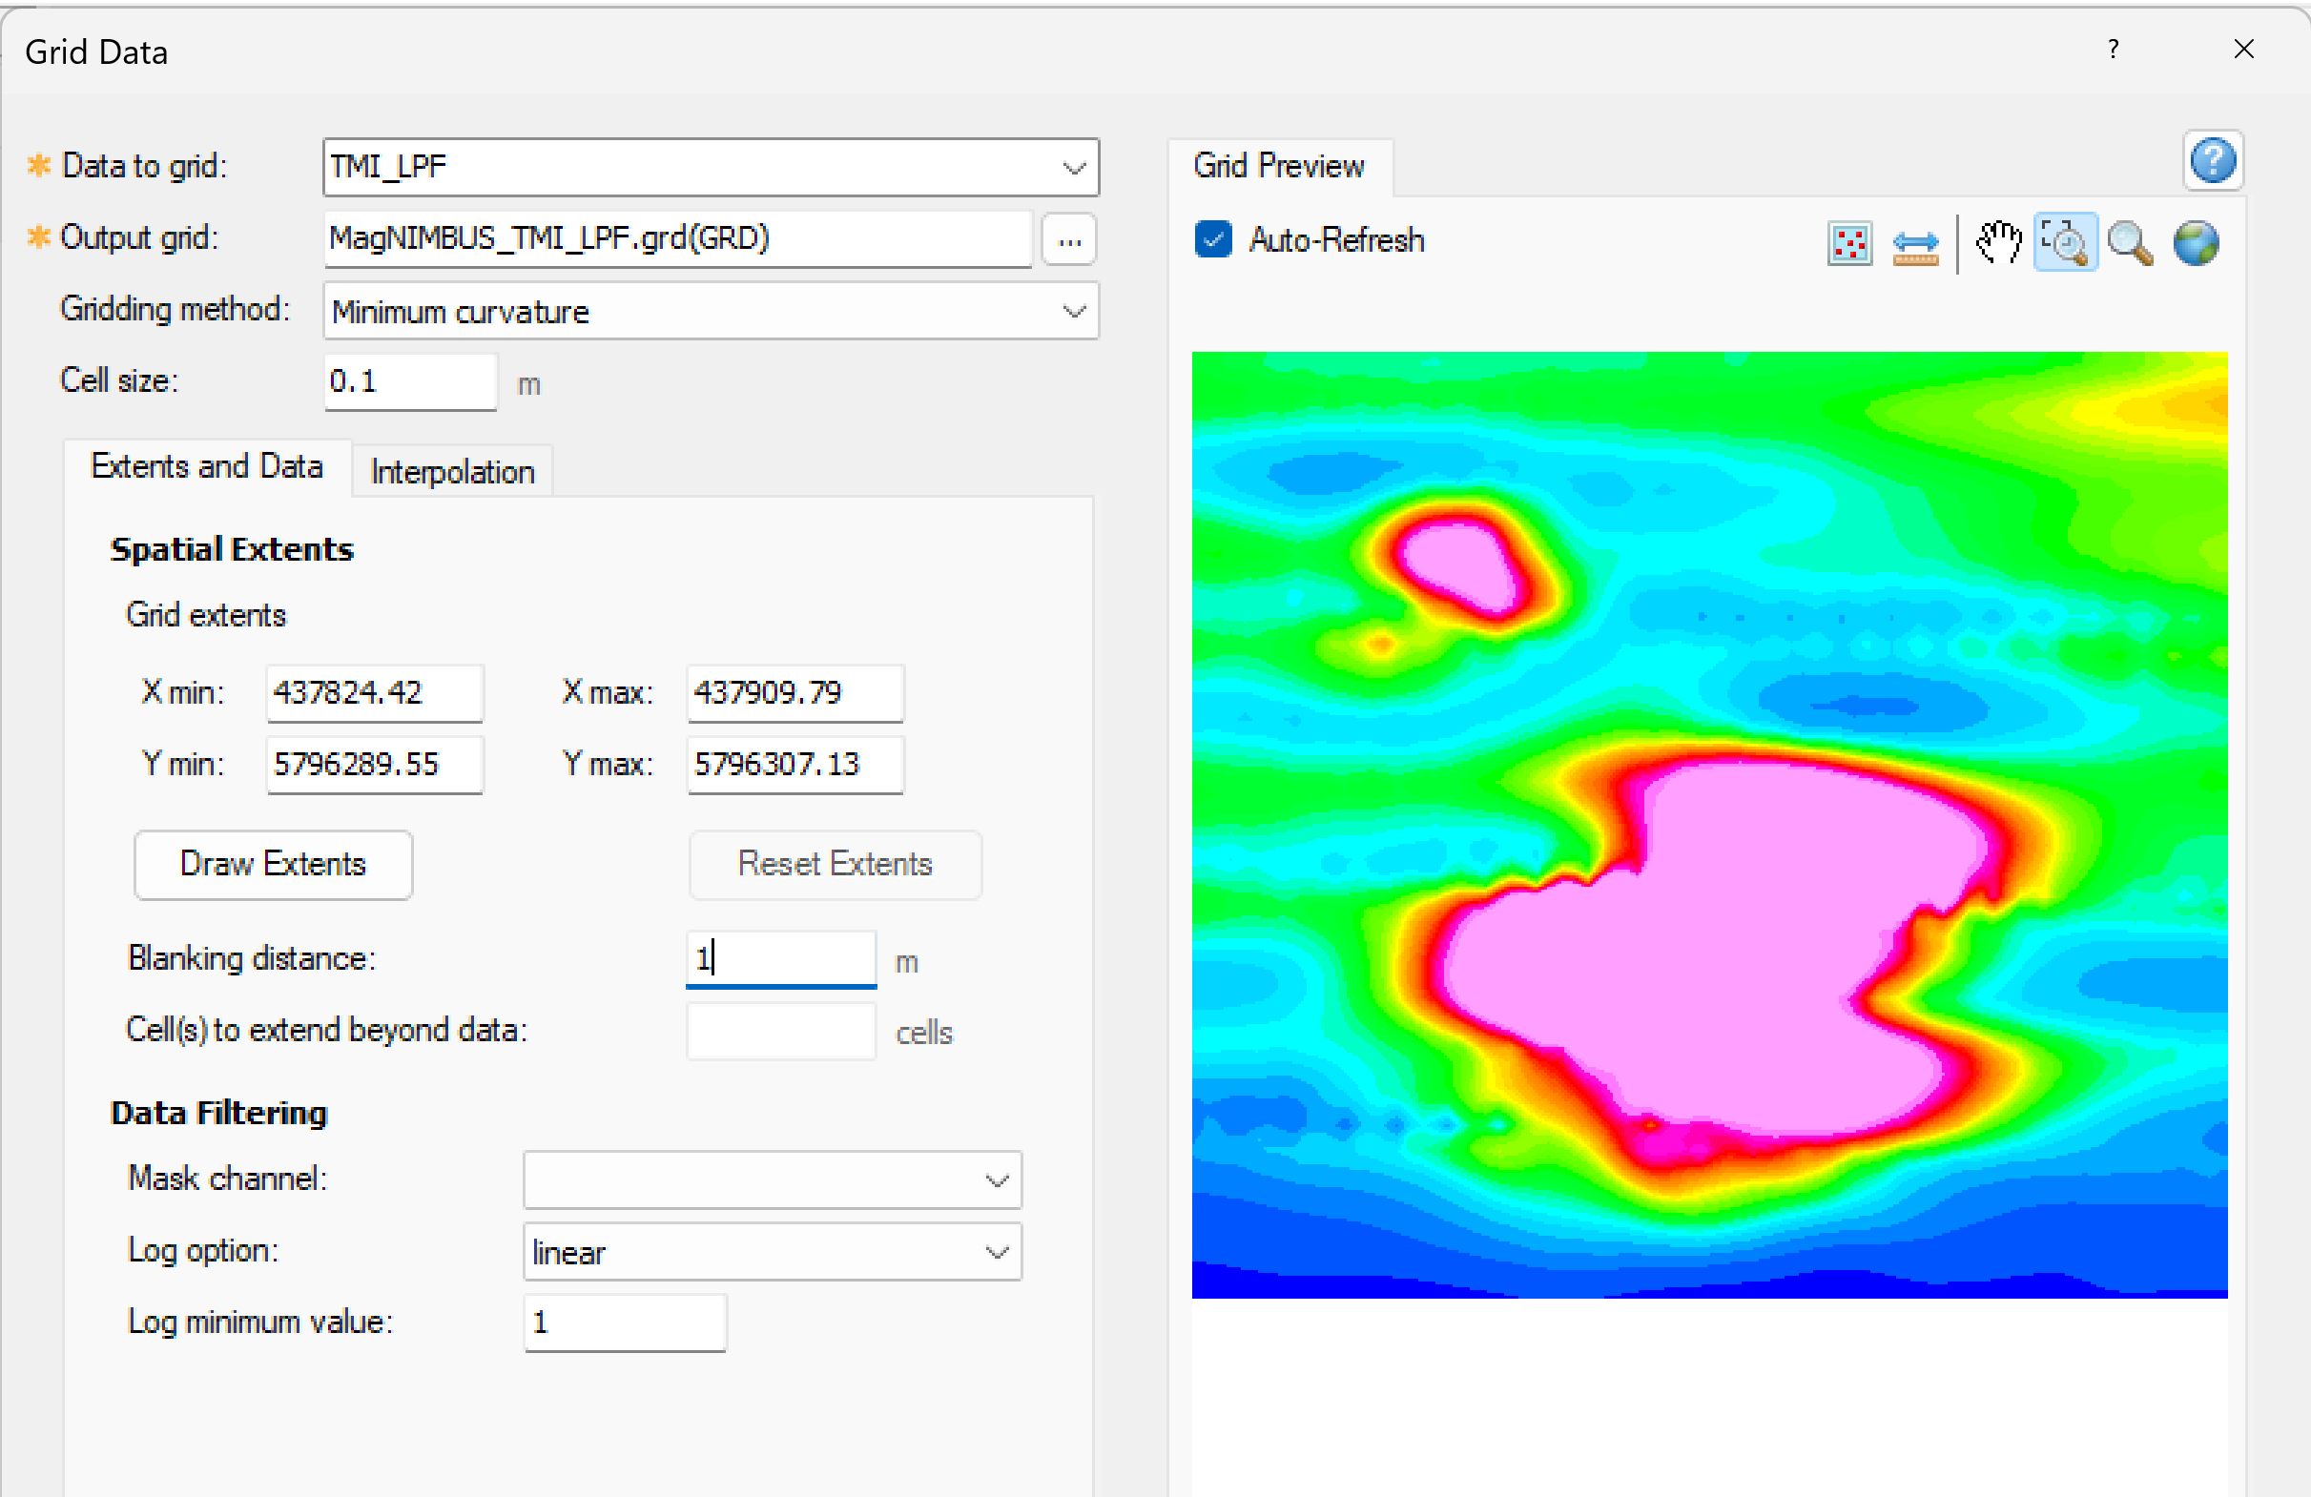Open help via the blue question mark icon
The width and height of the screenshot is (2311, 1497).
[2214, 161]
